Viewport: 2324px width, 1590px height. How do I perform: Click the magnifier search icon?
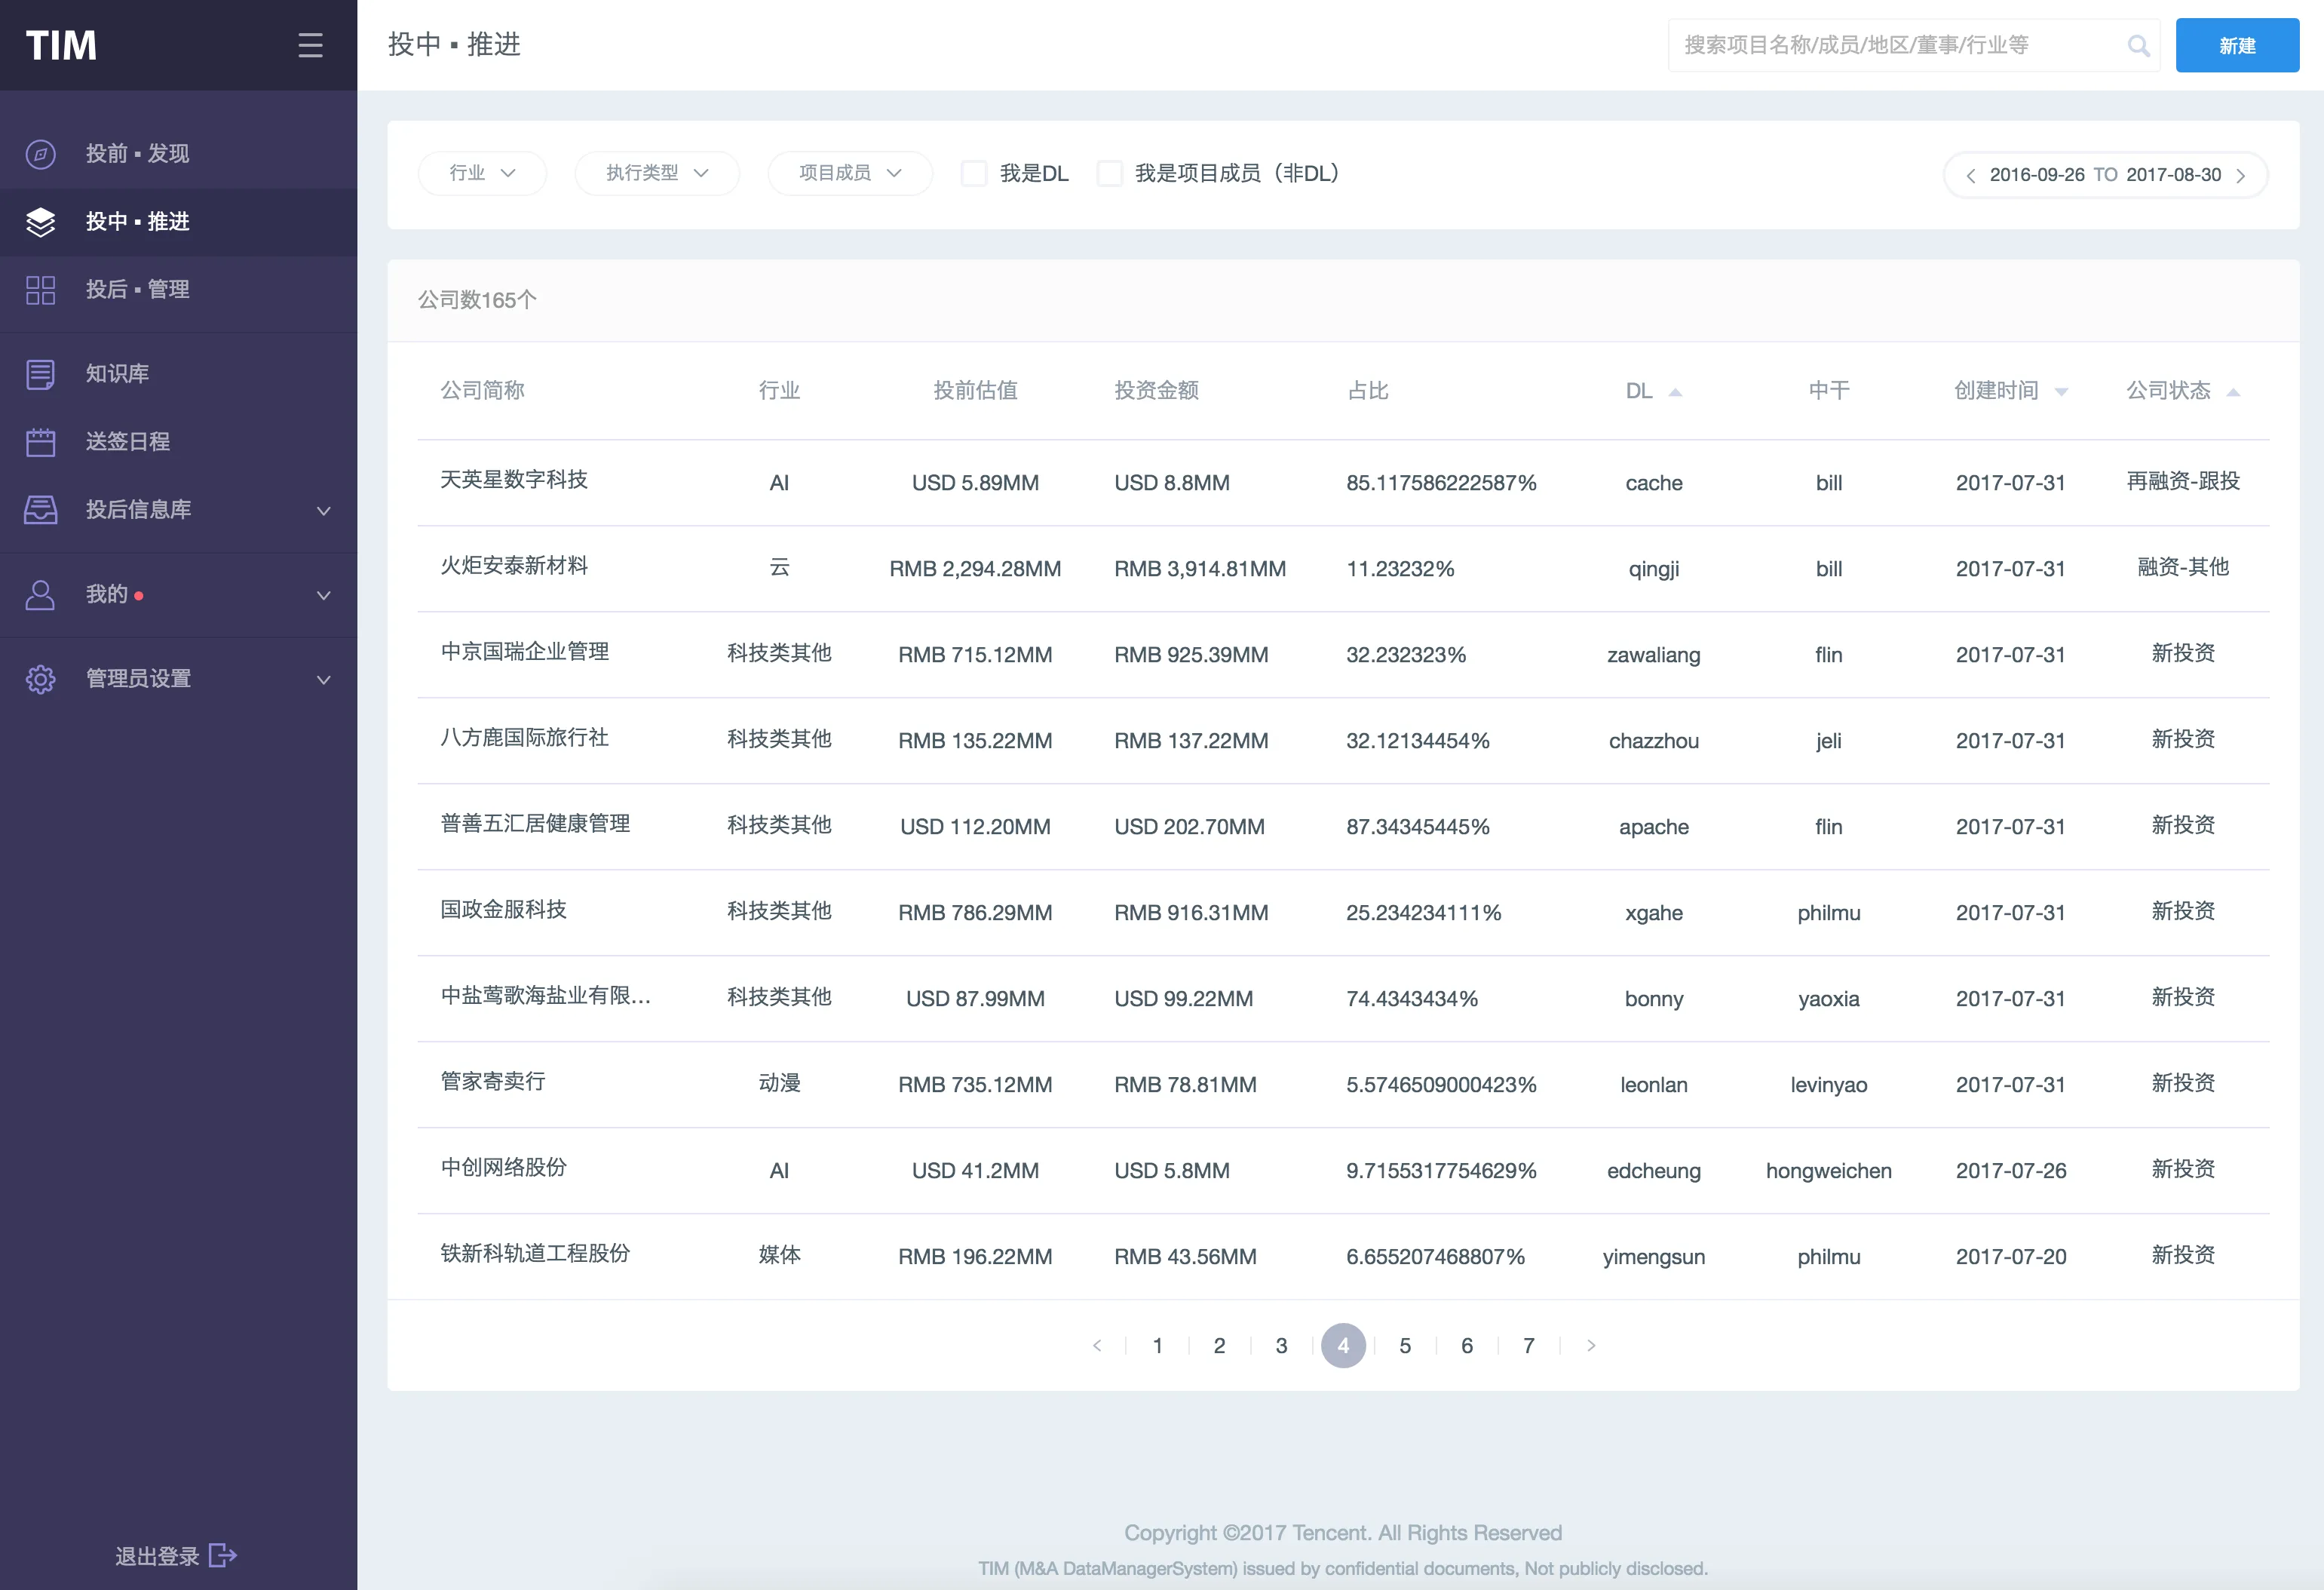(x=2138, y=46)
